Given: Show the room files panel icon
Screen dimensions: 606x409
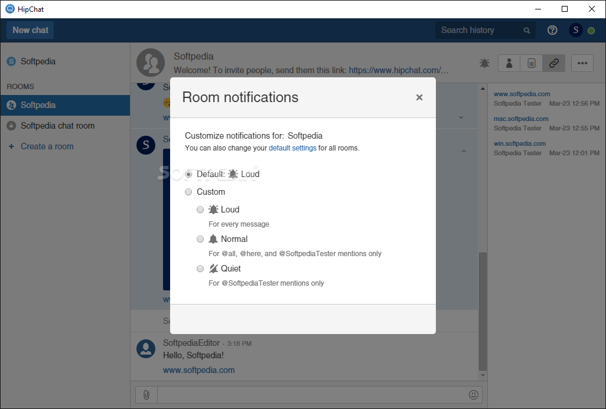Looking at the screenshot, I should pyautogui.click(x=532, y=63).
